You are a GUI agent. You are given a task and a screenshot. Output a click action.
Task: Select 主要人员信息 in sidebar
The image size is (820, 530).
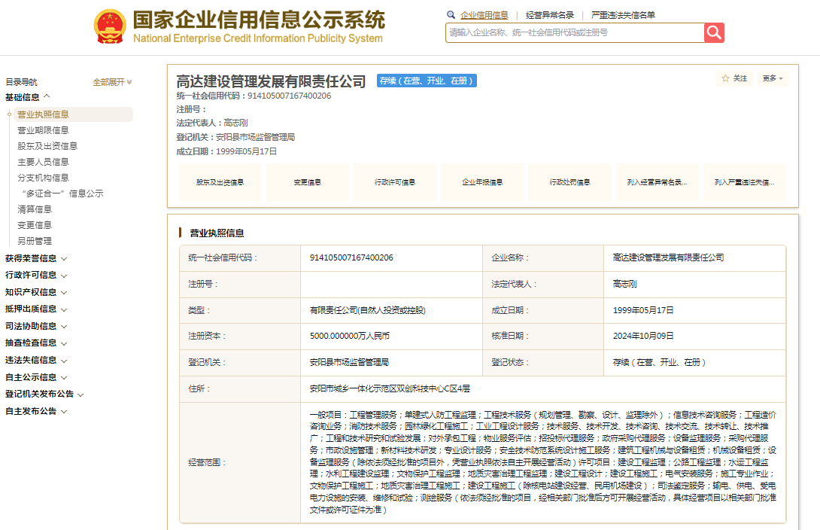click(x=43, y=162)
